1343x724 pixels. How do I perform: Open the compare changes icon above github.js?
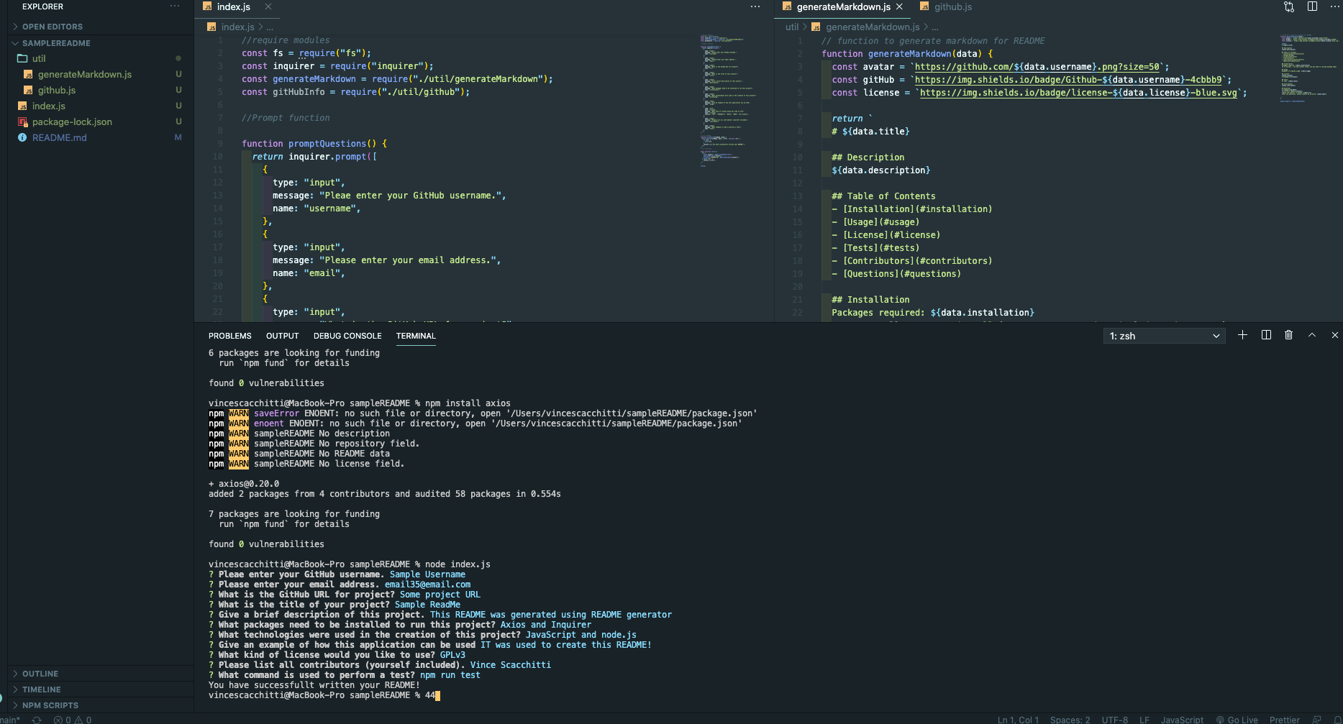click(x=1288, y=6)
